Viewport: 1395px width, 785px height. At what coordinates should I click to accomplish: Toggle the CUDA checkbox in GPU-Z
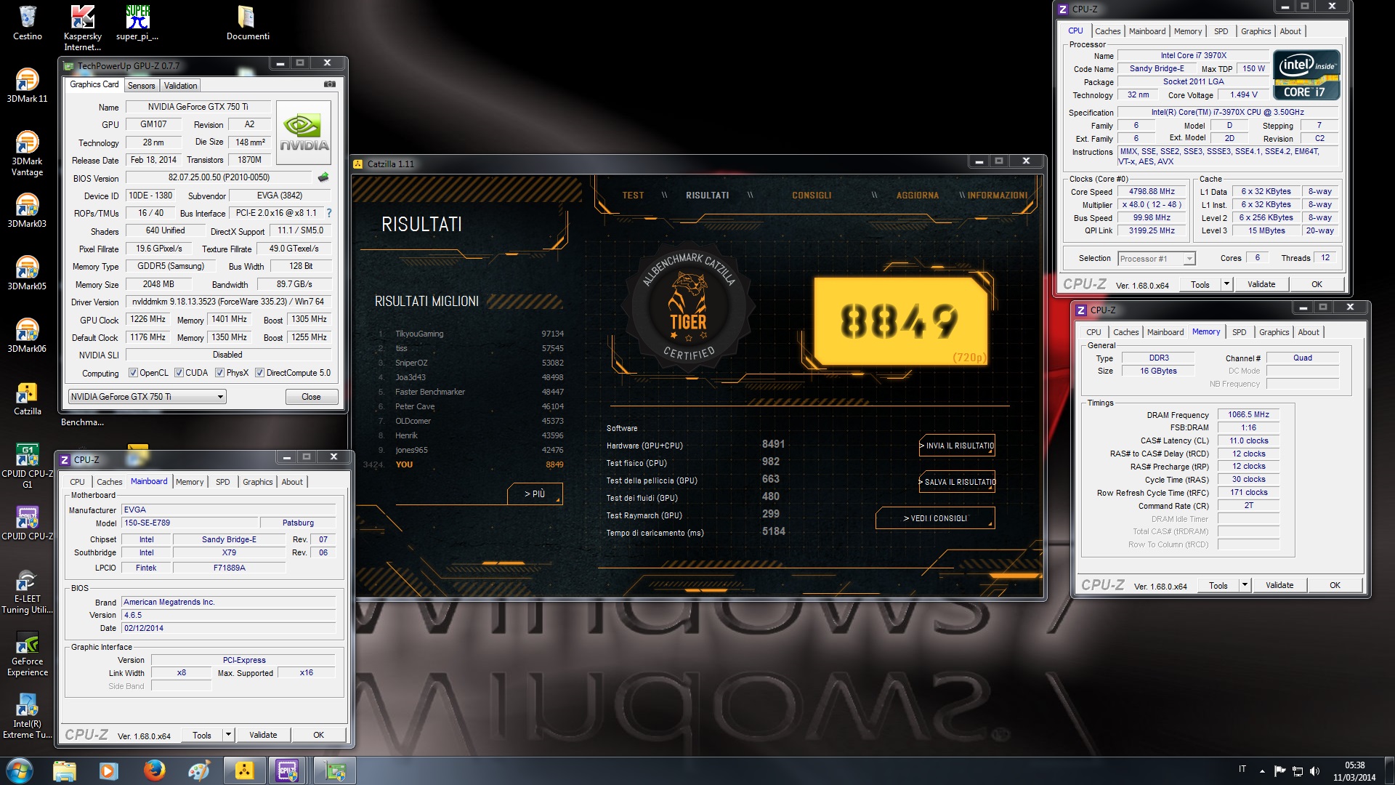[x=179, y=373]
